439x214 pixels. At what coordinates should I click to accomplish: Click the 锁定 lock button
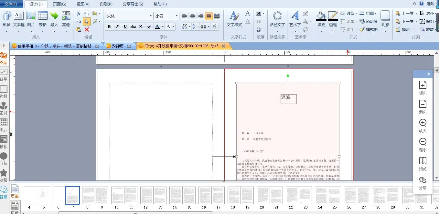[x=402, y=29]
